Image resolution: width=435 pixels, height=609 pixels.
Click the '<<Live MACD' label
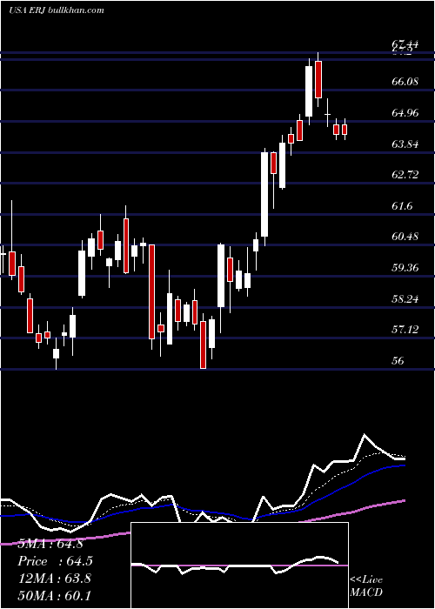tap(366, 586)
